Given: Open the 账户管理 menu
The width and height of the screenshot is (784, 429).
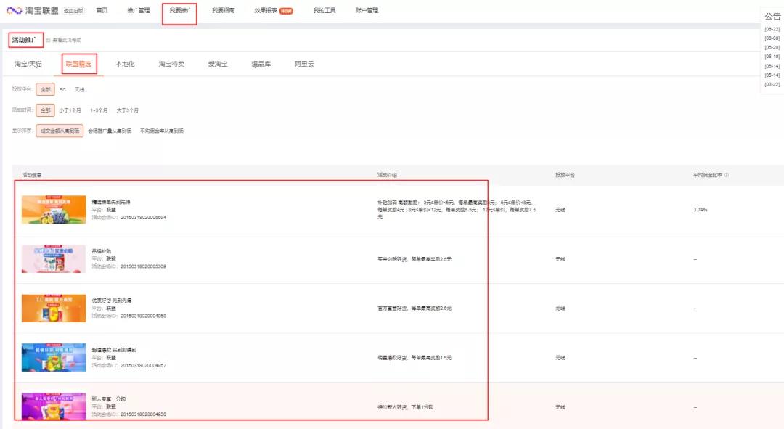Looking at the screenshot, I should [367, 10].
